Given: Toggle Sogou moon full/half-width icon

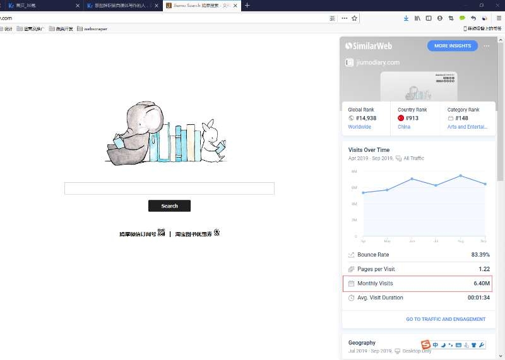Looking at the screenshot, I should coord(443,345).
